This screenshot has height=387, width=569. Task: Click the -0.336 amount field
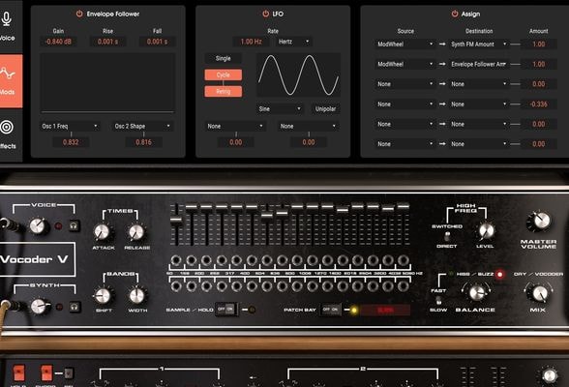tap(538, 104)
